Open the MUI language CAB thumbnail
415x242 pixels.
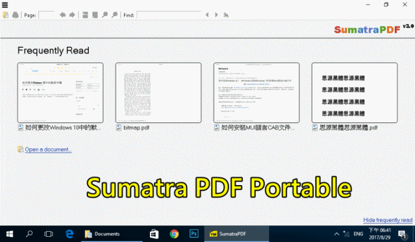[x=256, y=93]
